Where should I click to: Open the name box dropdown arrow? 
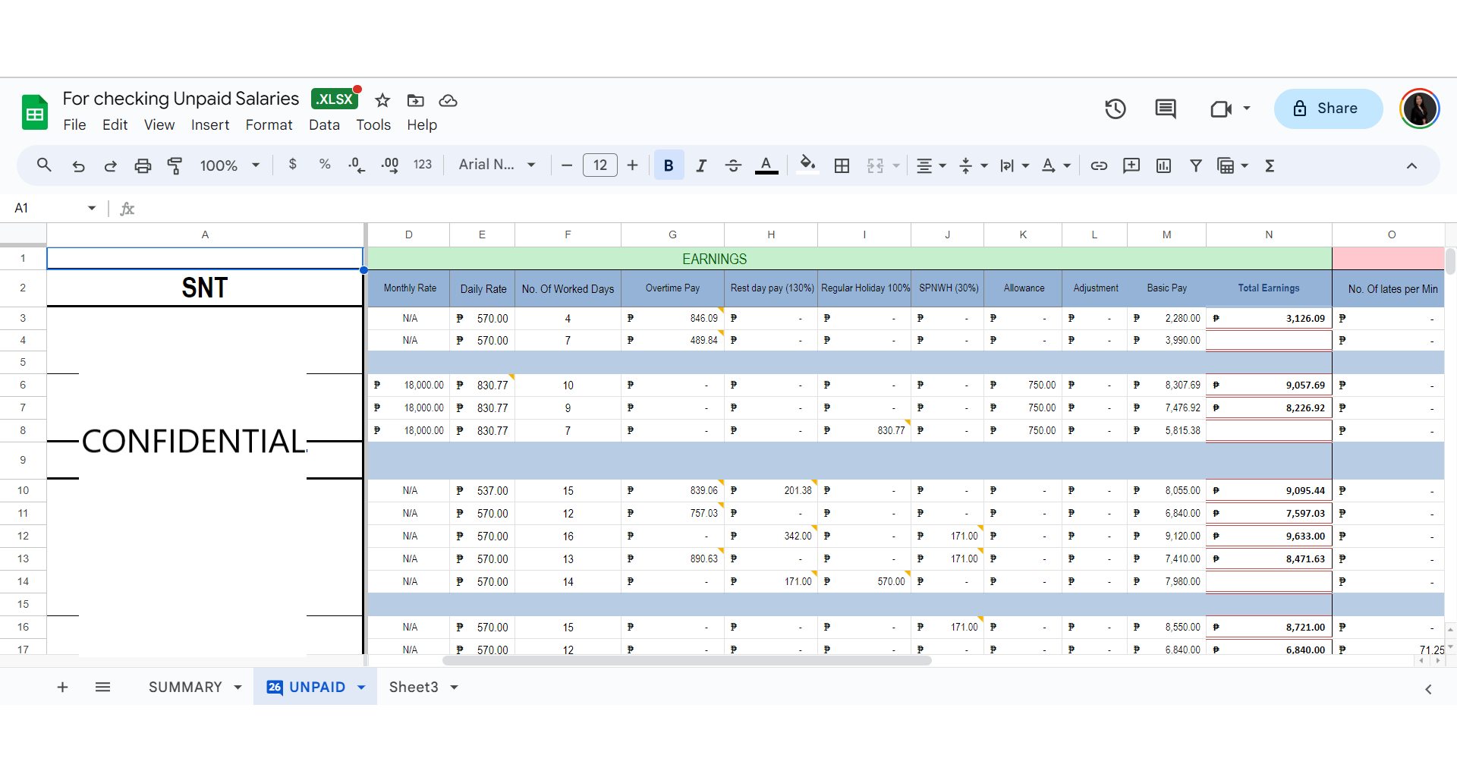92,208
